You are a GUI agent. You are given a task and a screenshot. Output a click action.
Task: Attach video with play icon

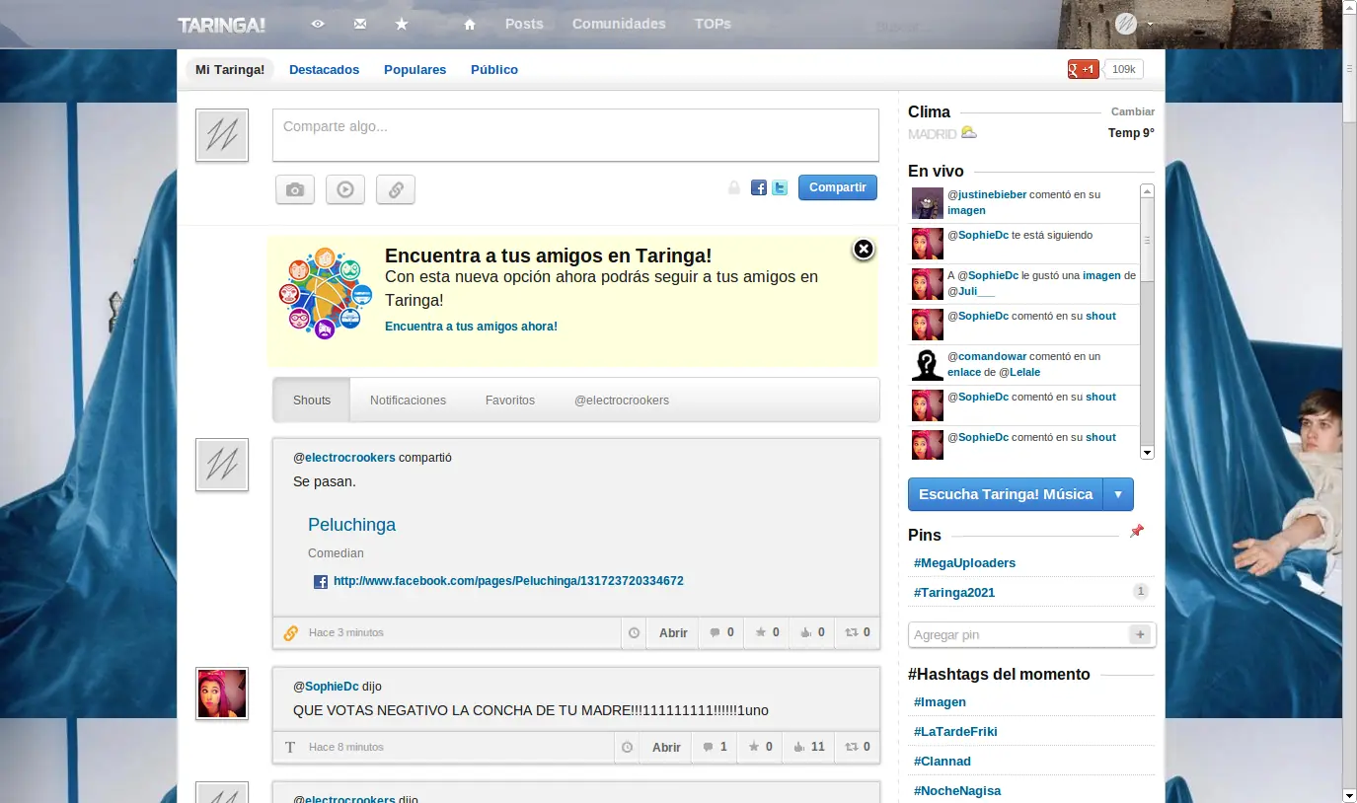pos(345,189)
